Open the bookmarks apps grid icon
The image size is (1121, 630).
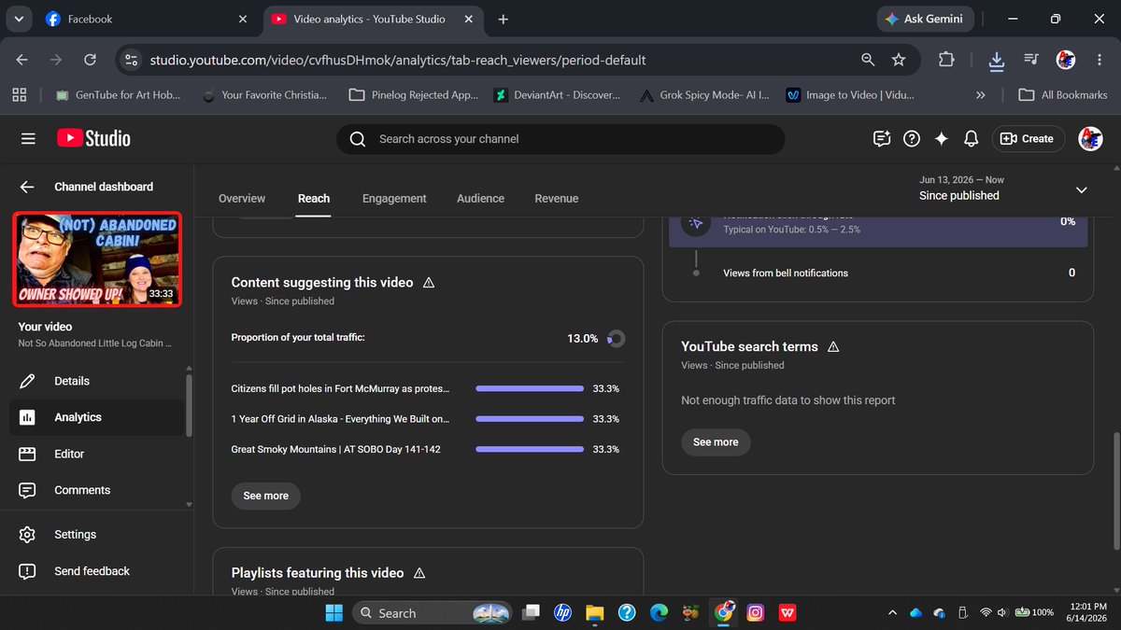[21, 94]
